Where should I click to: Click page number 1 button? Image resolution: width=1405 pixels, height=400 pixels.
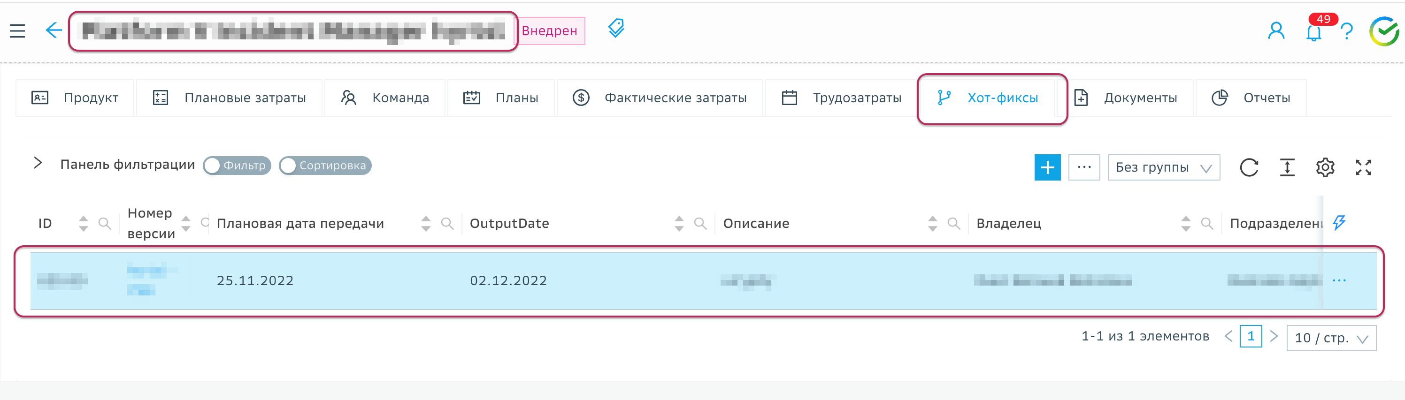coord(1250,336)
